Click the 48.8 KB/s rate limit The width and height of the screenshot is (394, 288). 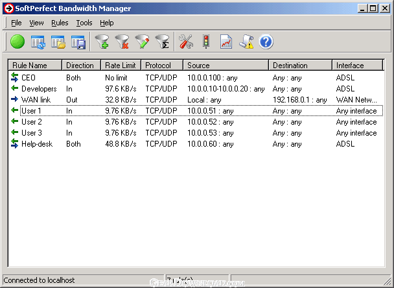tap(121, 144)
